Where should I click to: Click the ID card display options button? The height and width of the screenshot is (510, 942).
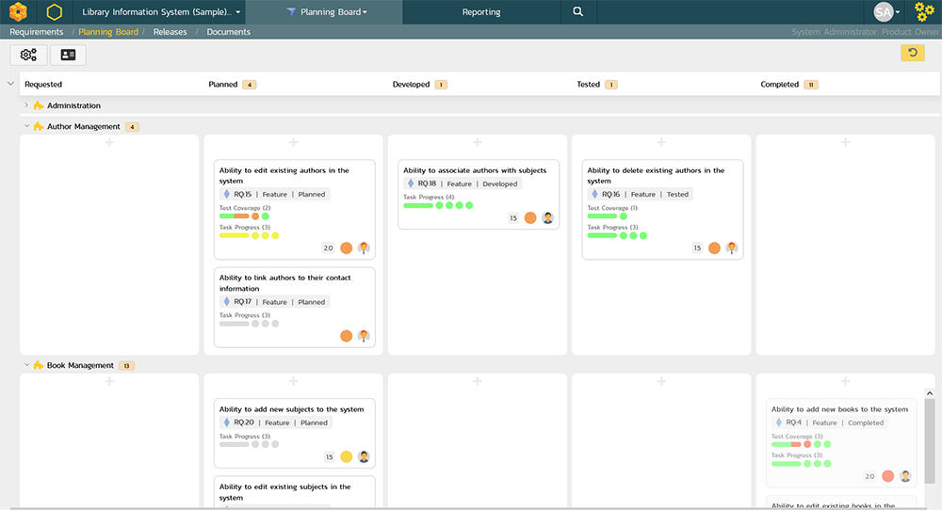coord(68,55)
